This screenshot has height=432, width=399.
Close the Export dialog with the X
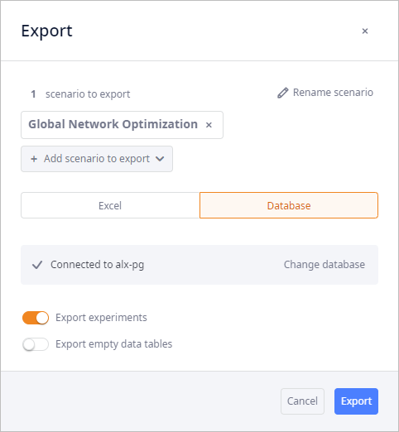(x=365, y=31)
